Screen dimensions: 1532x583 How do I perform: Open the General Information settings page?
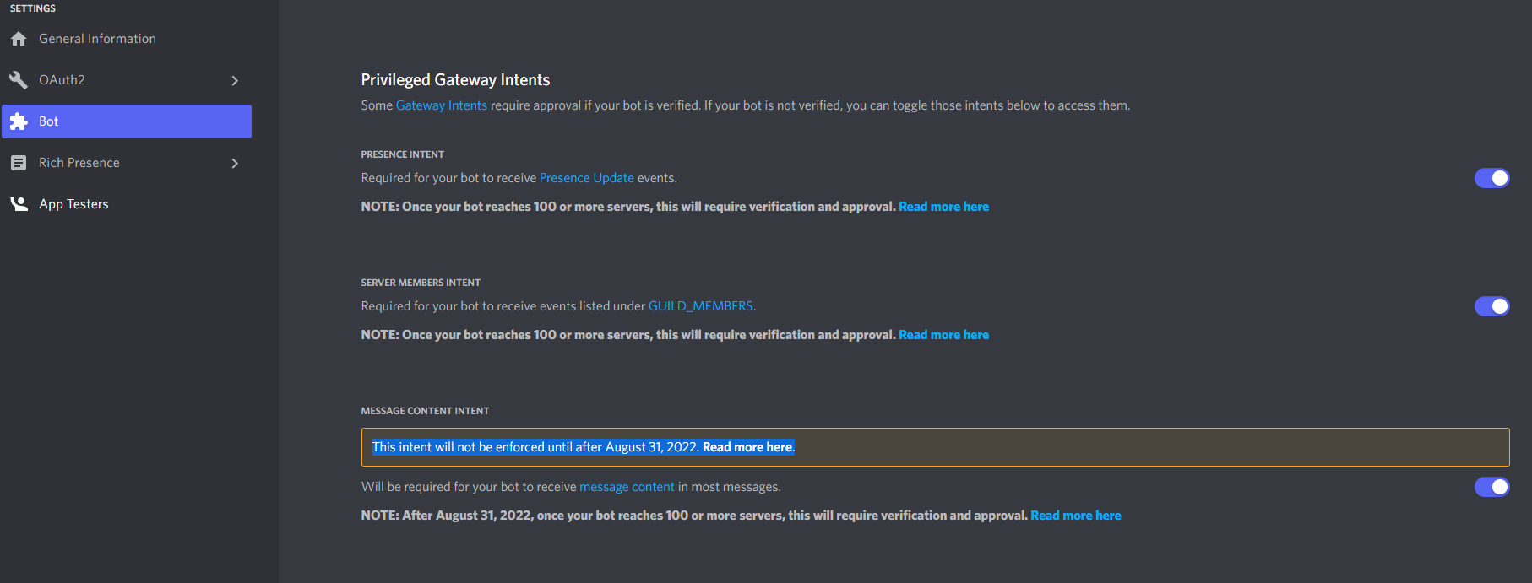(x=127, y=39)
